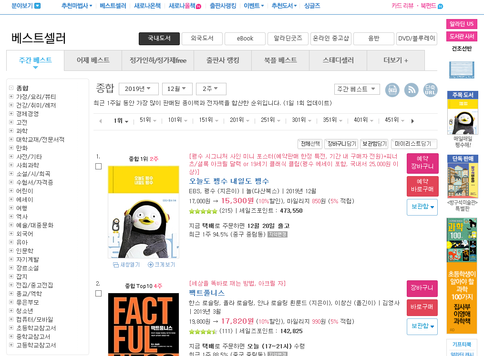Viewport: 484px width, 356px height.
Task: Switch to the 북플 베스트 tab
Action: pyautogui.click(x=280, y=60)
